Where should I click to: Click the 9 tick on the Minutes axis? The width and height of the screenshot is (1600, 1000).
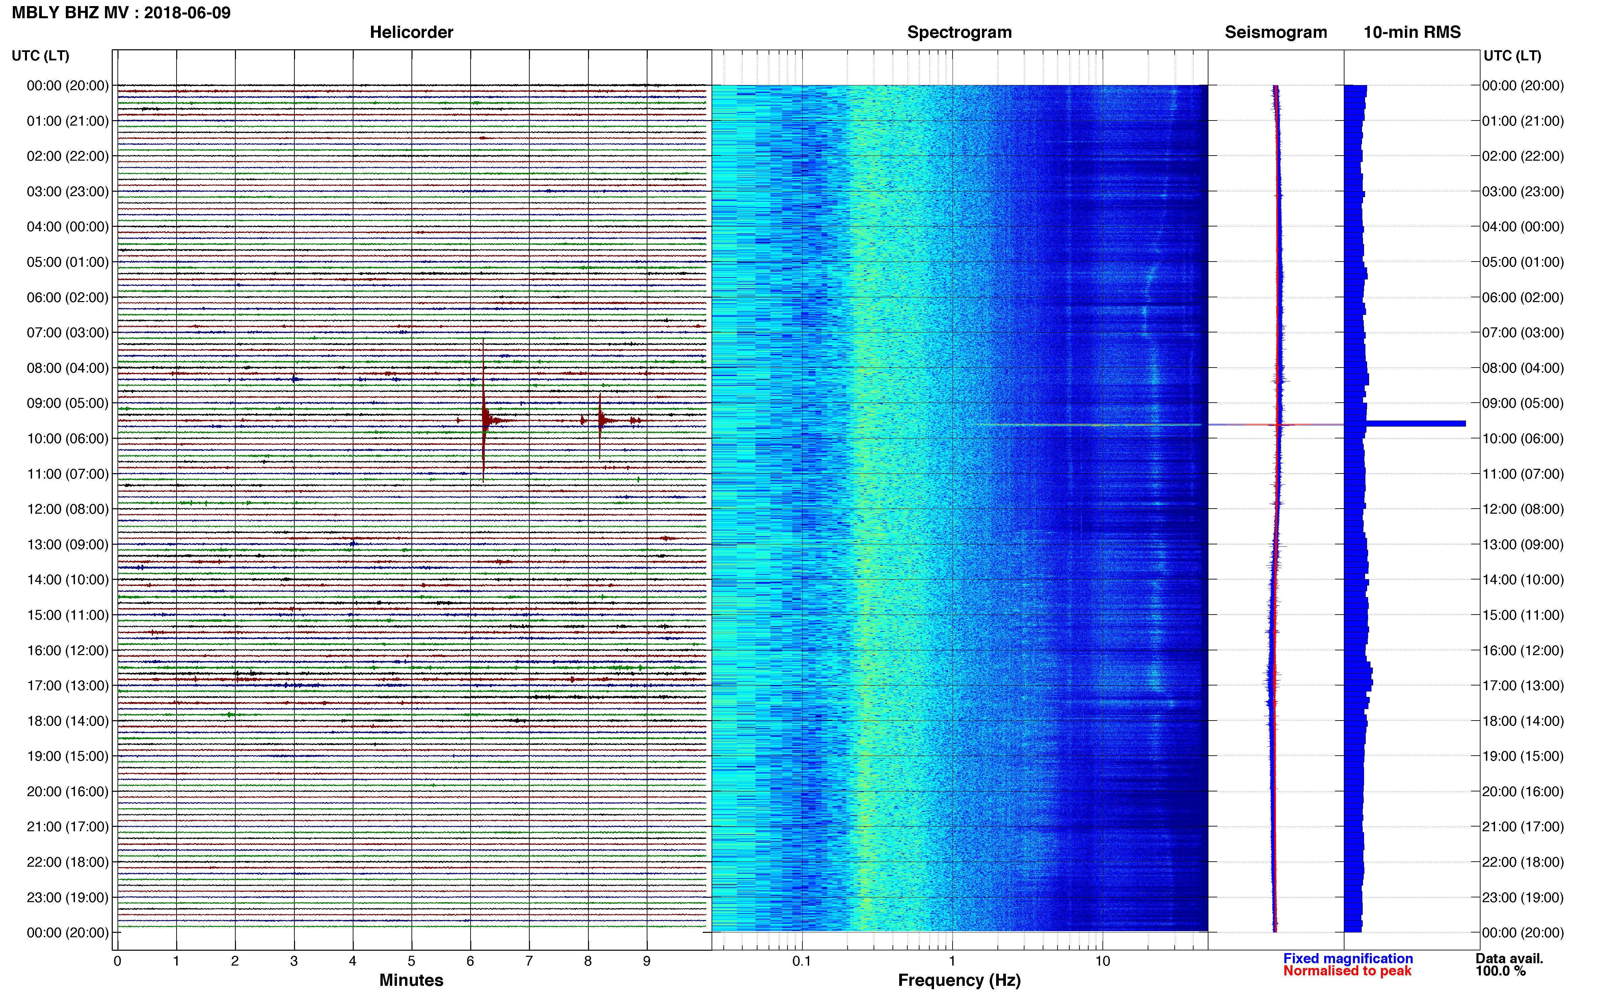pos(647,961)
